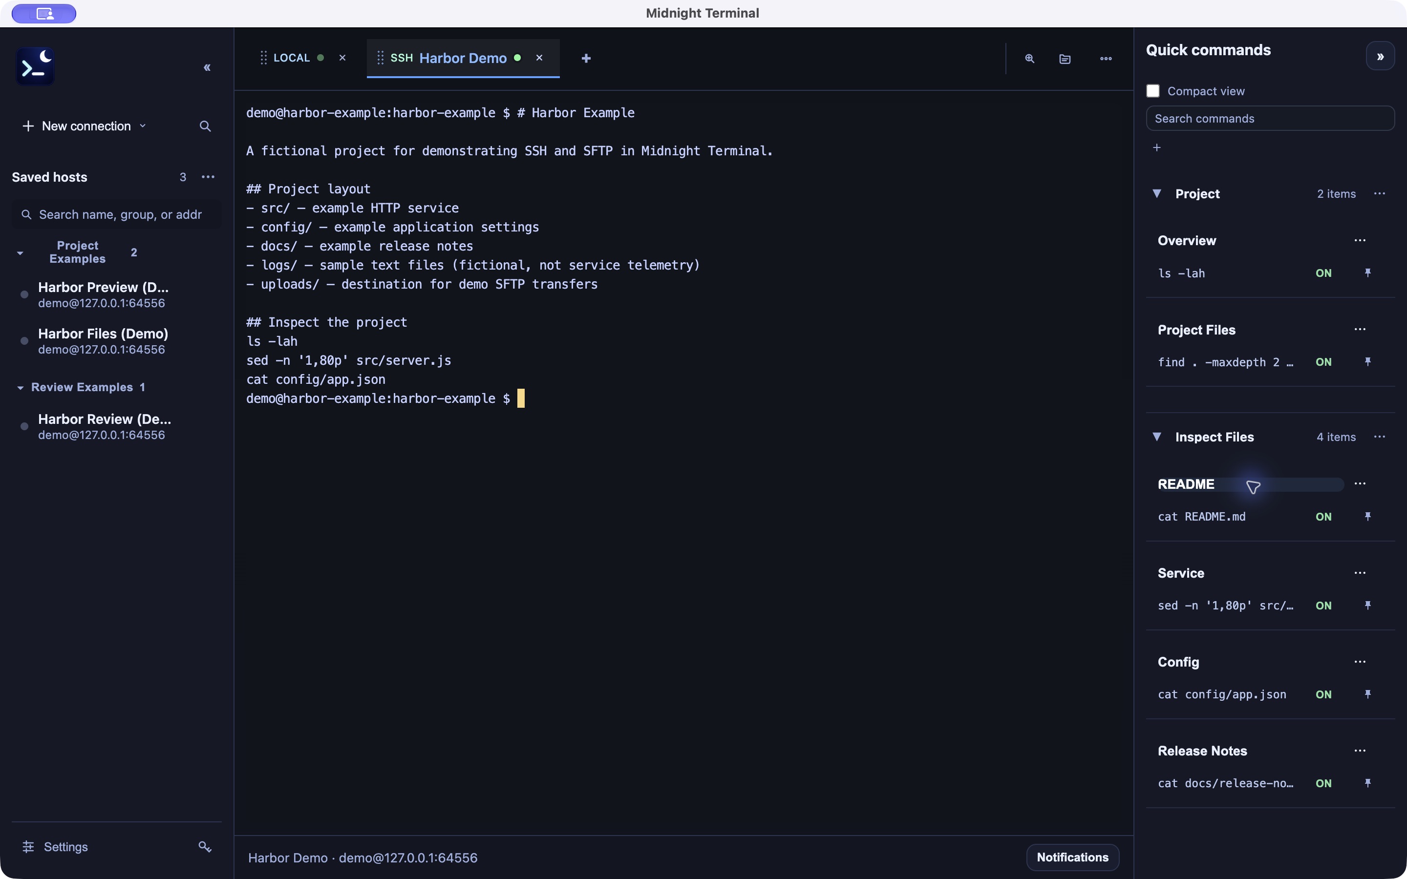Collapse the Inspect Files commands group
Viewport: 1407px width, 879px height.
point(1157,437)
